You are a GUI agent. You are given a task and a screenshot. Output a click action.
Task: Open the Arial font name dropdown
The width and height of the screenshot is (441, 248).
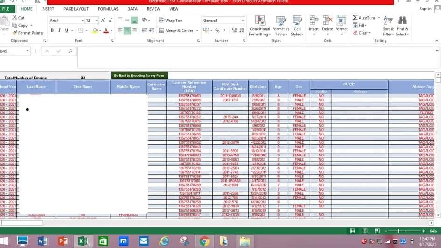83,20
